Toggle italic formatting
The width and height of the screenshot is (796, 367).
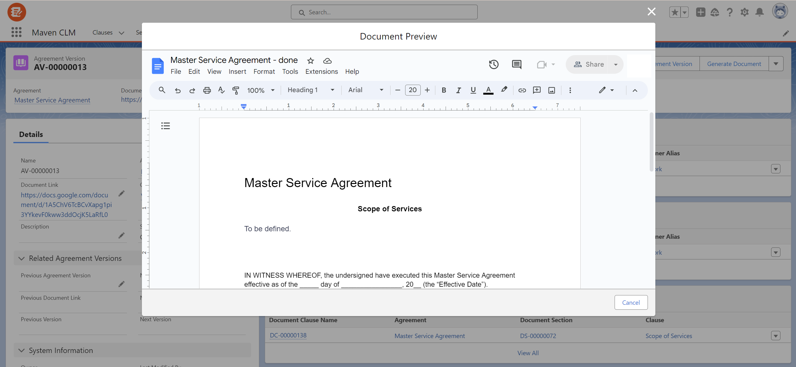tap(458, 90)
